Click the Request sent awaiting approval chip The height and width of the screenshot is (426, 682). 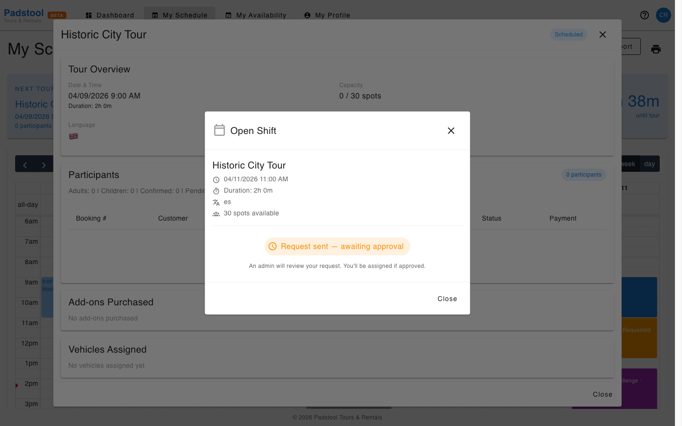(x=337, y=246)
